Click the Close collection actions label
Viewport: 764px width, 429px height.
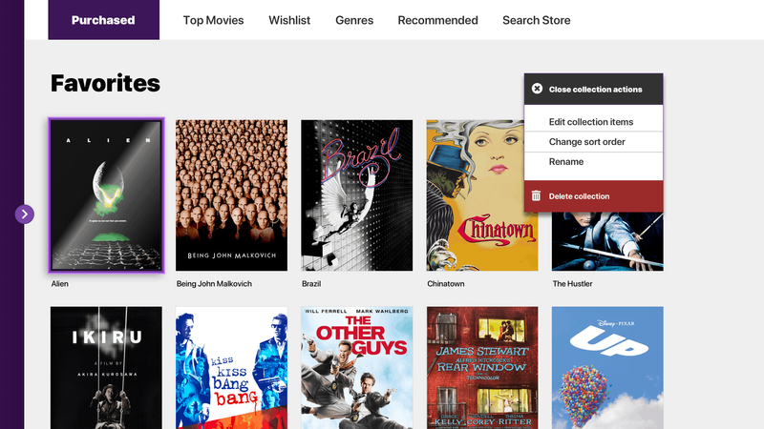595,90
